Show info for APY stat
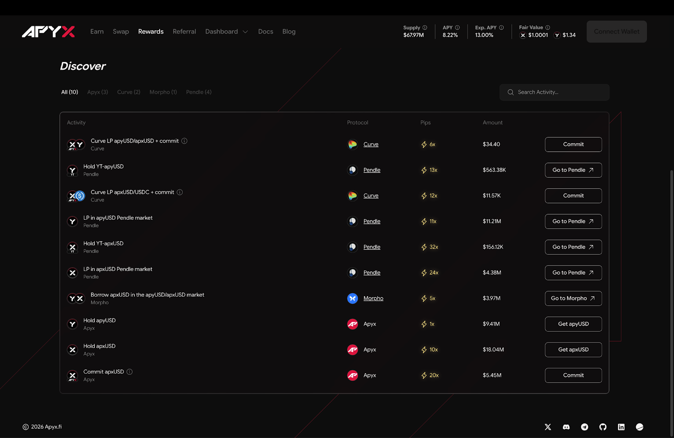 click(x=457, y=27)
